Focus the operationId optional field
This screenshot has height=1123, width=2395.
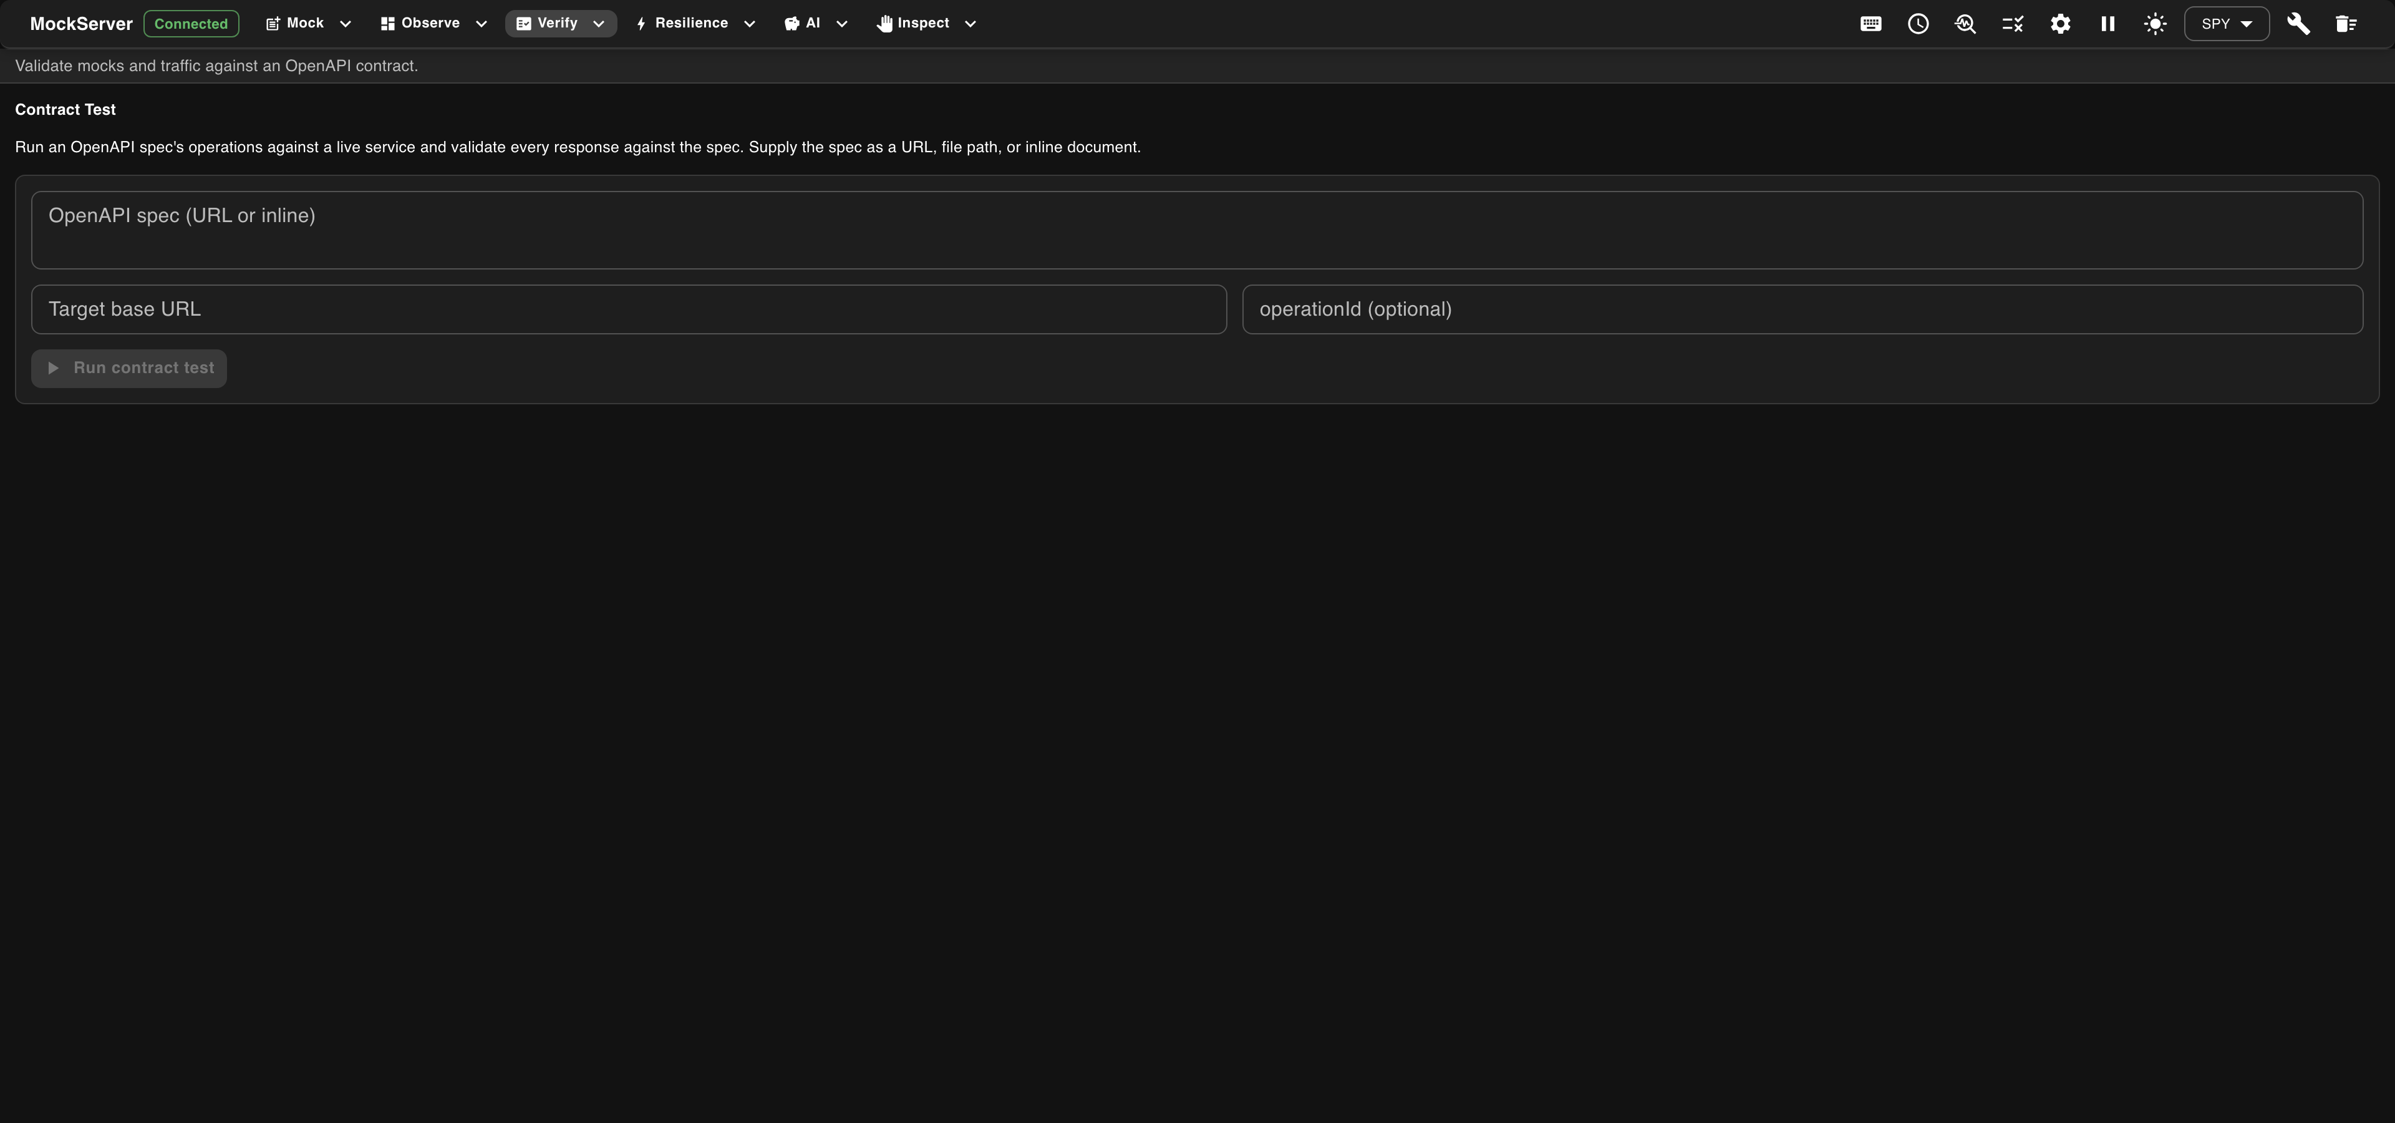1802,309
